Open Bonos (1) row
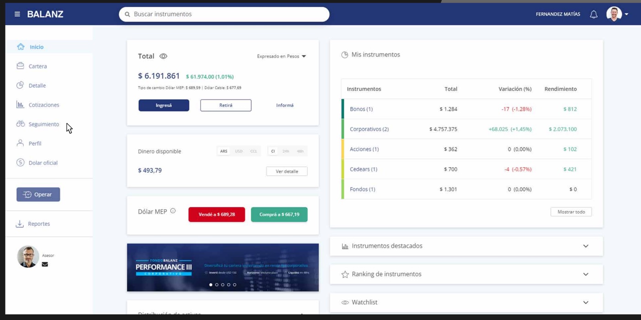This screenshot has height=320, width=641. pos(467,109)
